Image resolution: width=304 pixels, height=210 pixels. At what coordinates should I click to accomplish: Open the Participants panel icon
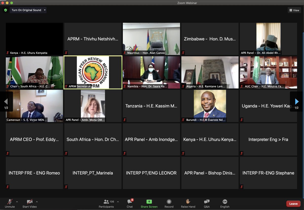pyautogui.click(x=106, y=202)
